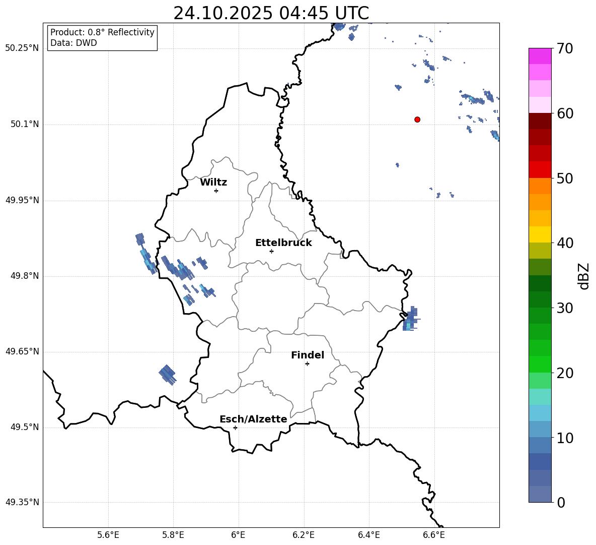Click the colorbar value 20
The height and width of the screenshot is (545, 596).
(x=565, y=373)
